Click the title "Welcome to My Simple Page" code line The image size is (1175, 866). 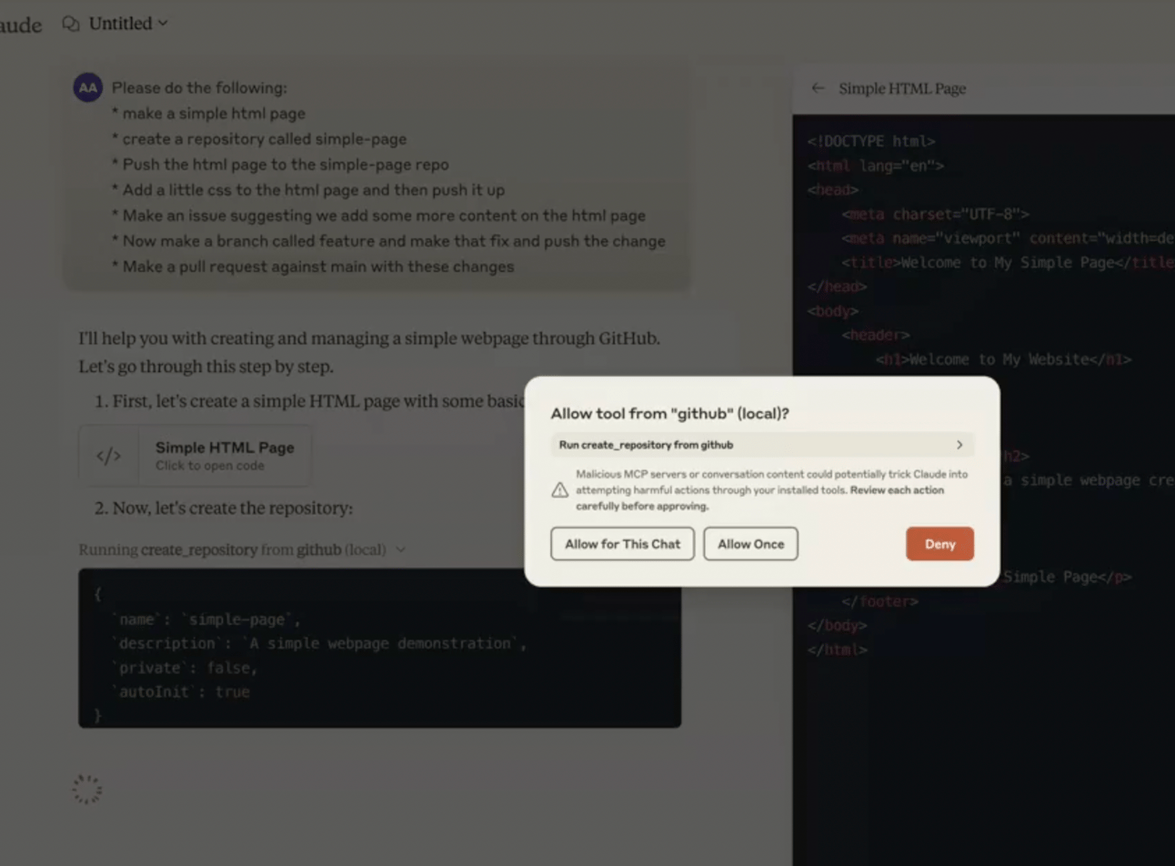[x=1008, y=263]
